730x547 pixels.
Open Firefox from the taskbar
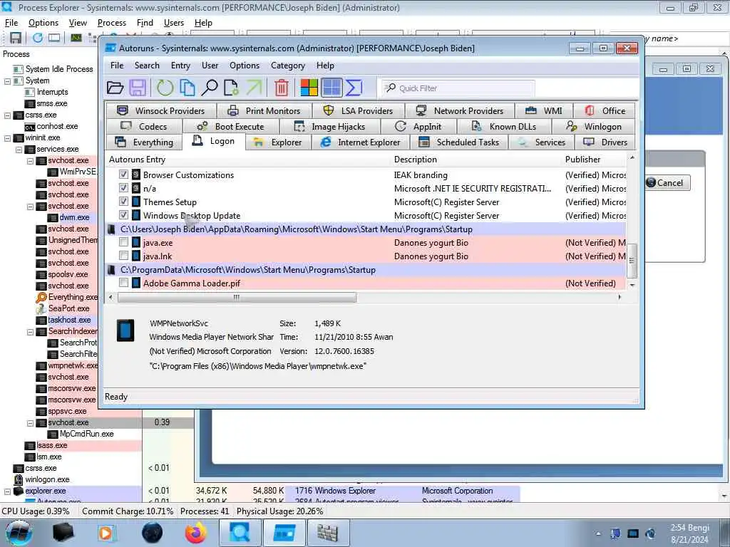click(195, 533)
